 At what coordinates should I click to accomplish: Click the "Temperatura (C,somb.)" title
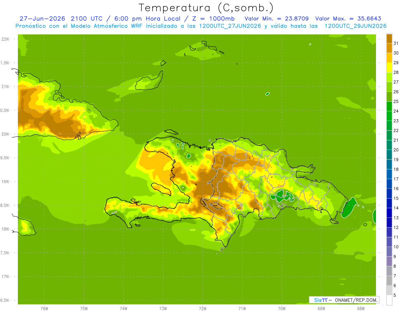point(206,8)
